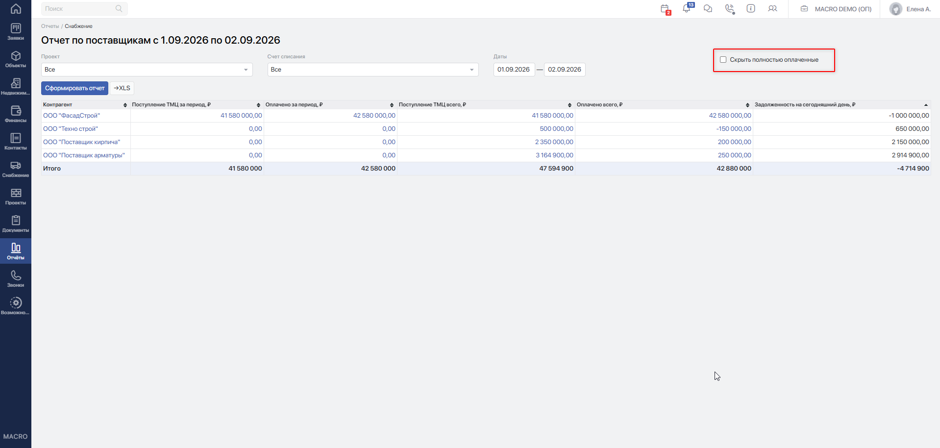Viewport: 940px width, 448px height.
Task: Open the calendar icon with red badge
Action: coord(665,9)
